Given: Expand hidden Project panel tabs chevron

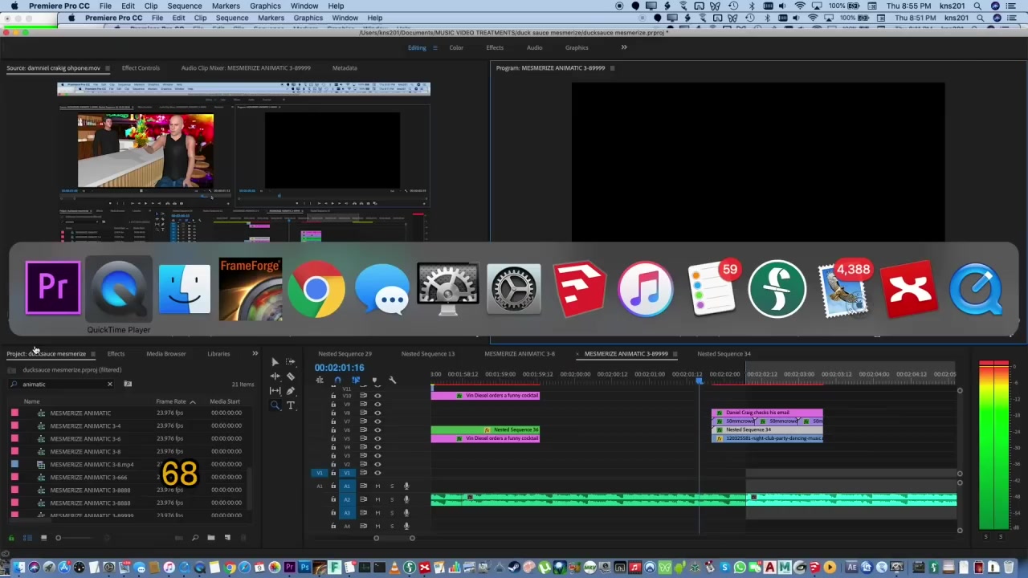Looking at the screenshot, I should [255, 353].
